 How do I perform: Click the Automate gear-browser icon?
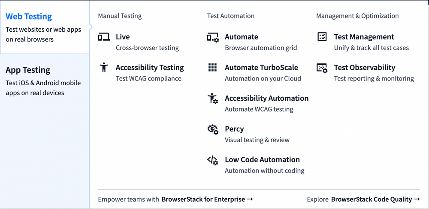click(x=213, y=38)
